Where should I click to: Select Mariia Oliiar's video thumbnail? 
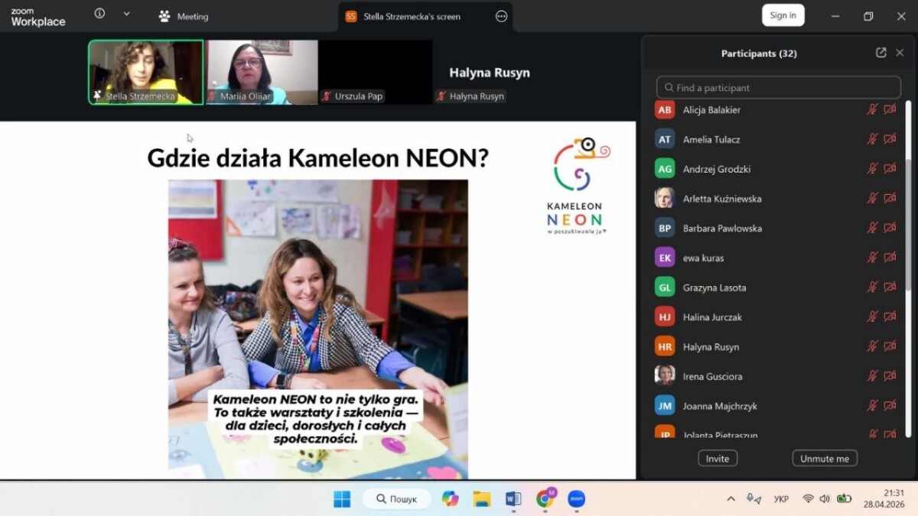click(262, 72)
